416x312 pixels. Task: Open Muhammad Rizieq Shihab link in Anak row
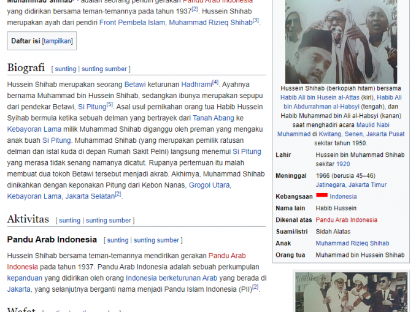click(x=352, y=243)
